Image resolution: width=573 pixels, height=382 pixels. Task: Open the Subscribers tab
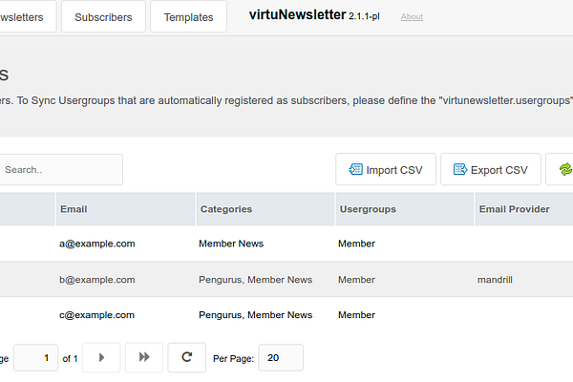103,17
